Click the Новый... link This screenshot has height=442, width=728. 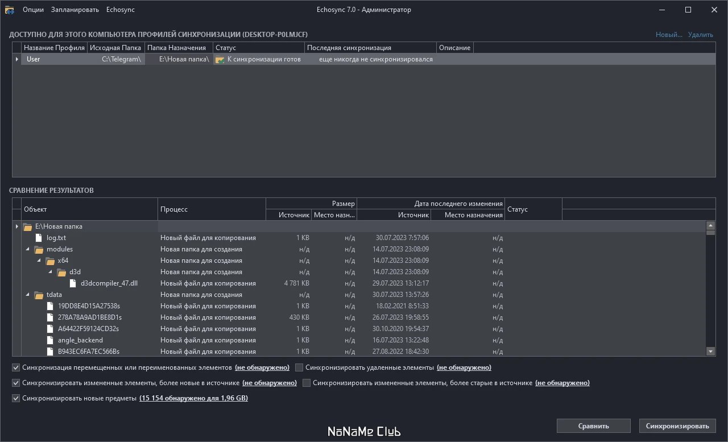coord(669,35)
